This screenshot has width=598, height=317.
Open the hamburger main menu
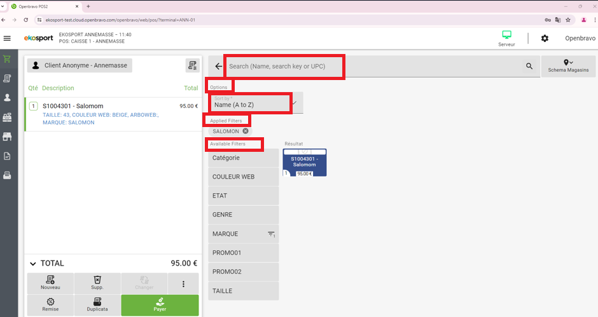[x=7, y=38]
